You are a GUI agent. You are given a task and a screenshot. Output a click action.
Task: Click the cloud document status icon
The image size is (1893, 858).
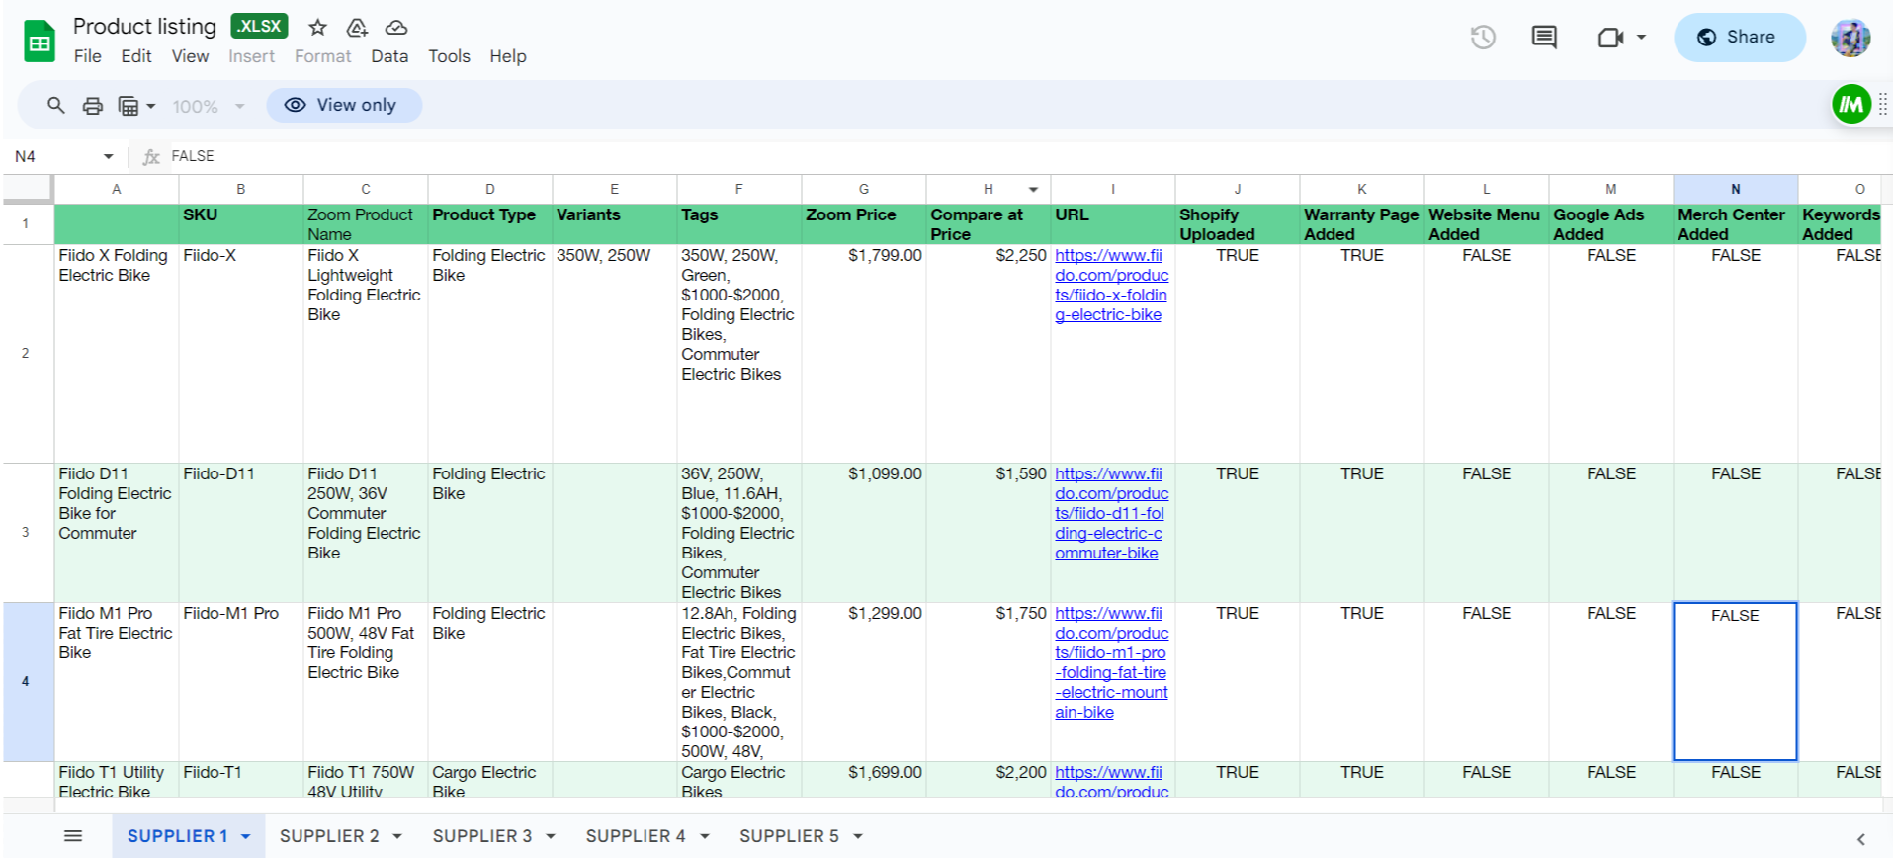pos(395,27)
